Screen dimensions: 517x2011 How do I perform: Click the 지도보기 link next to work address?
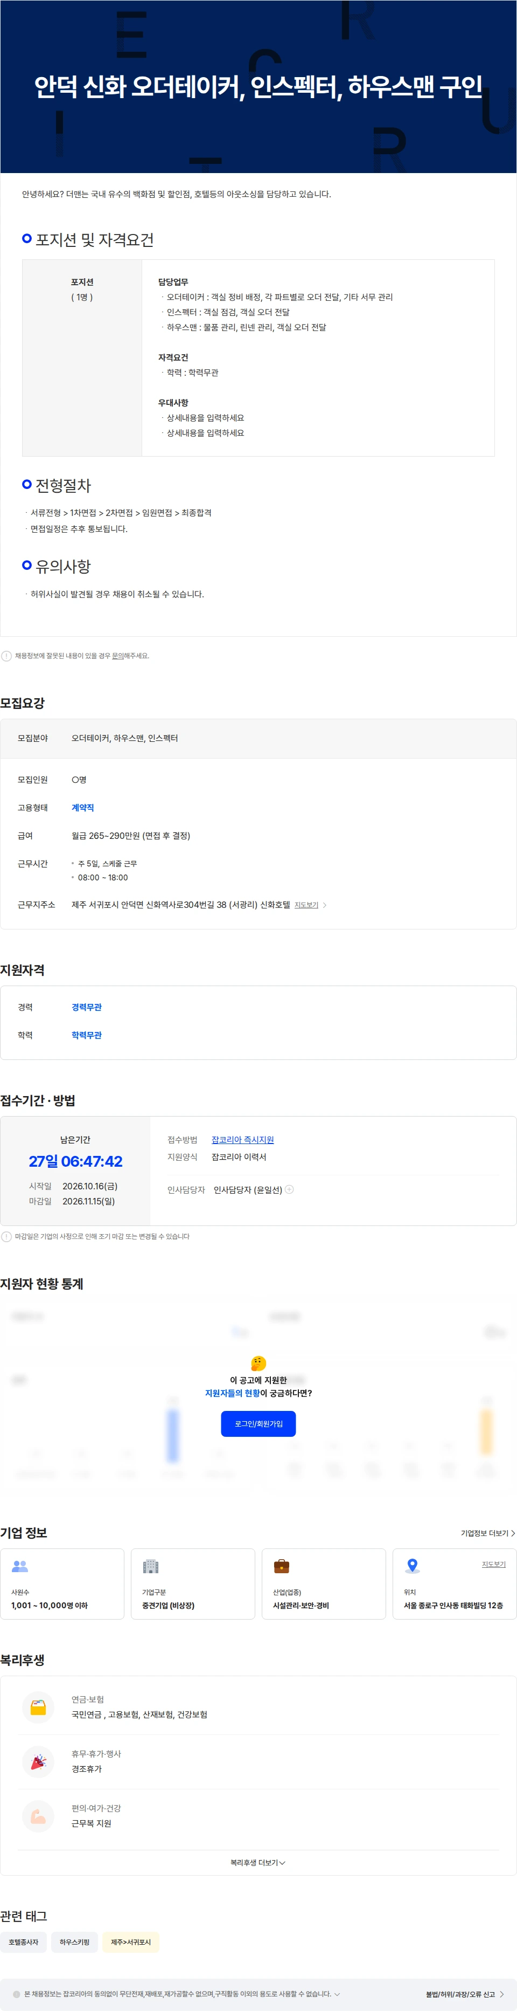pyautogui.click(x=306, y=905)
